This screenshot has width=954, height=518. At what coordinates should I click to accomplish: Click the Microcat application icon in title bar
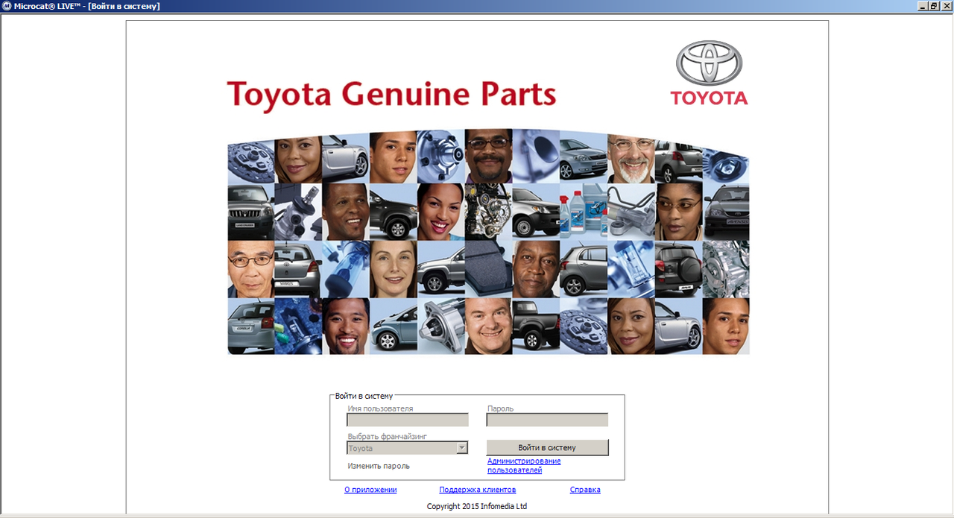(x=7, y=6)
